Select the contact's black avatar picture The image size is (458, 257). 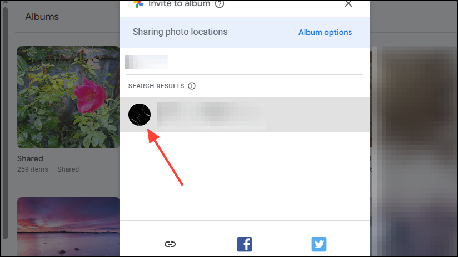pos(140,115)
